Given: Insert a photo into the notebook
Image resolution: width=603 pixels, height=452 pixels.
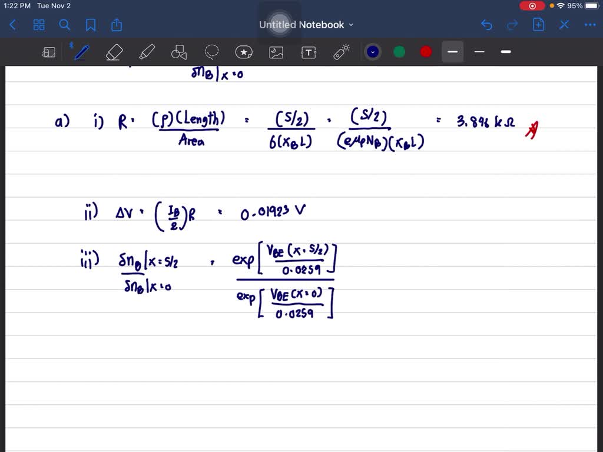Looking at the screenshot, I should tap(276, 52).
